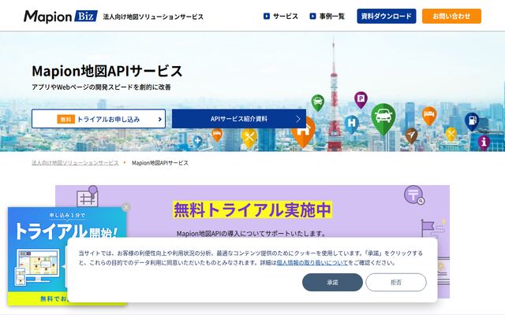Screen dimensions: 505x315
Task: Click chevron on トライアルお申し込み button
Action: [159, 119]
